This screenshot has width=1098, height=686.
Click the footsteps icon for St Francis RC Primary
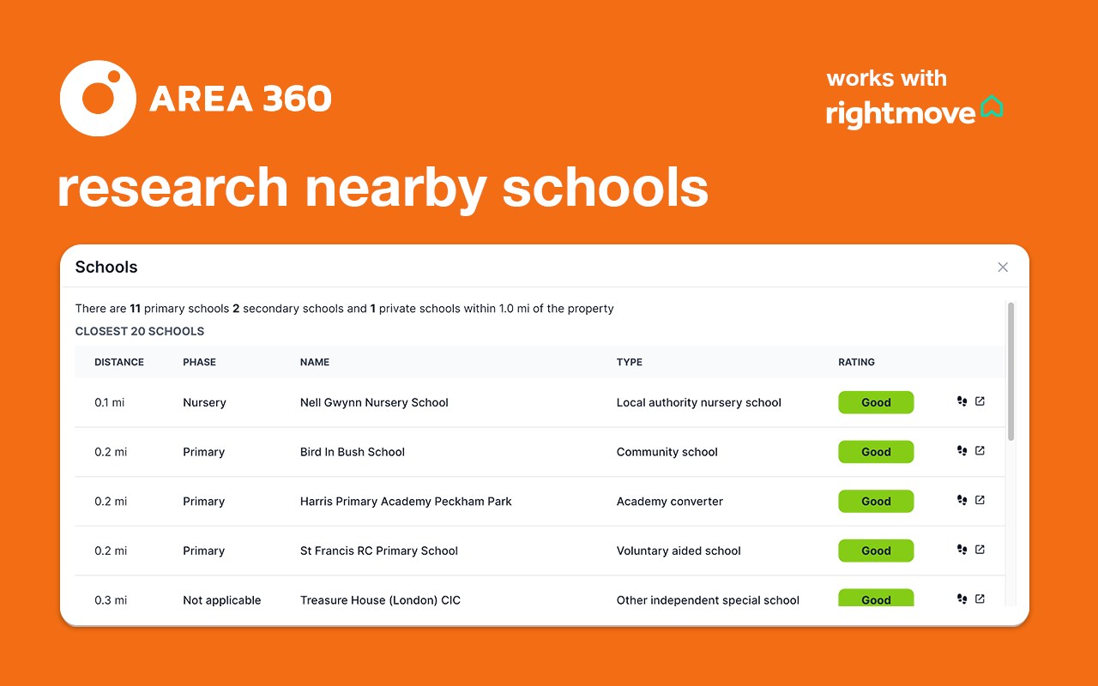pyautogui.click(x=962, y=551)
